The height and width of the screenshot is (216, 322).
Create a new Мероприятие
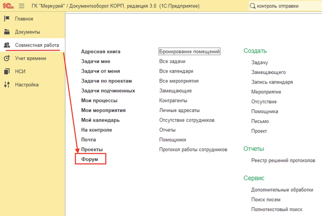266,92
